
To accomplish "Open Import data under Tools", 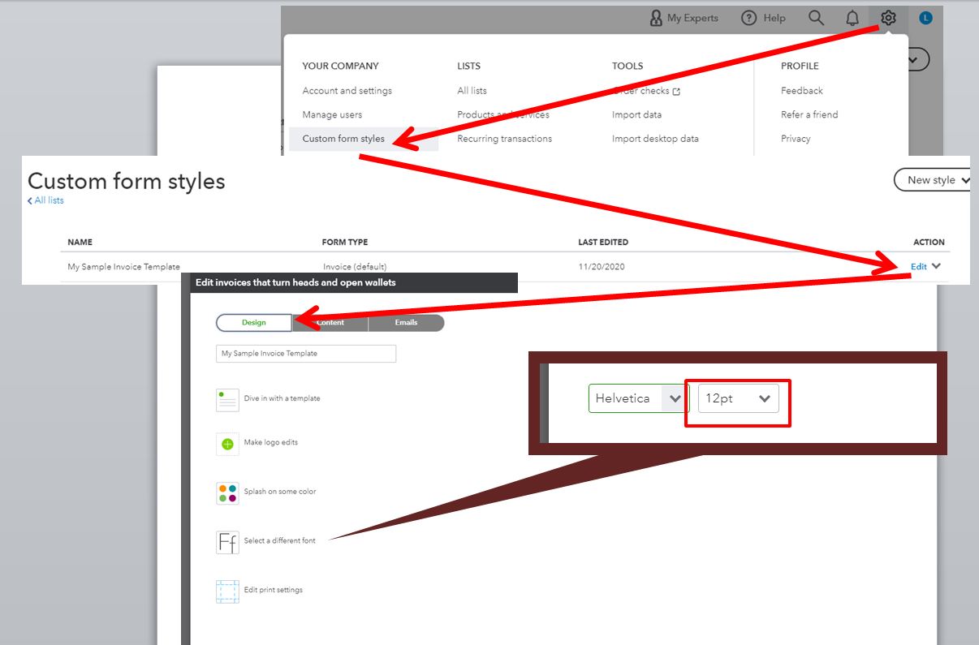I will click(636, 114).
